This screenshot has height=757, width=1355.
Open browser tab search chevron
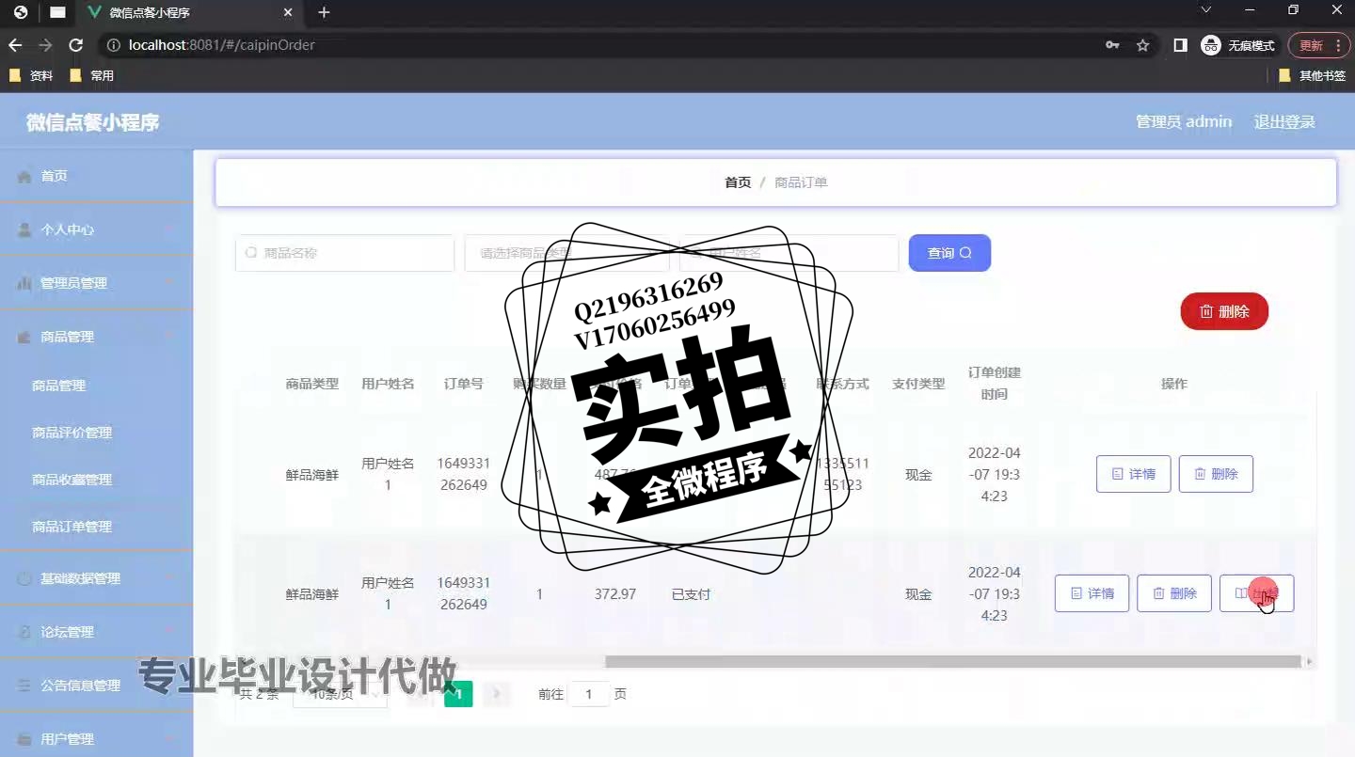[1206, 10]
